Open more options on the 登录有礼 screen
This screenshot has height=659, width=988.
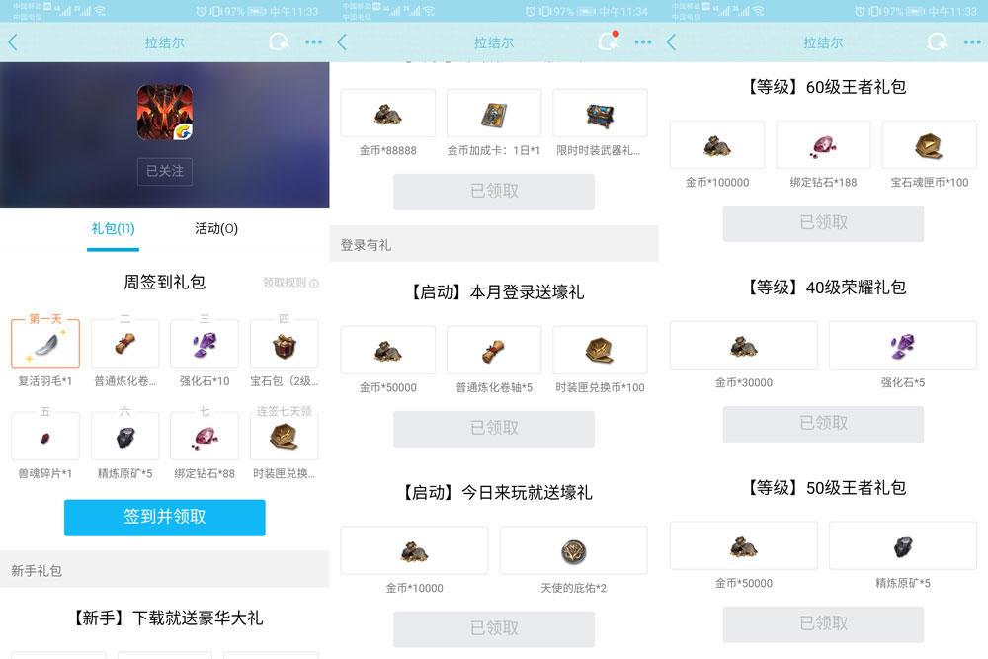pos(643,42)
